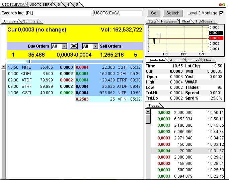Click the Search button

(x=173, y=13)
